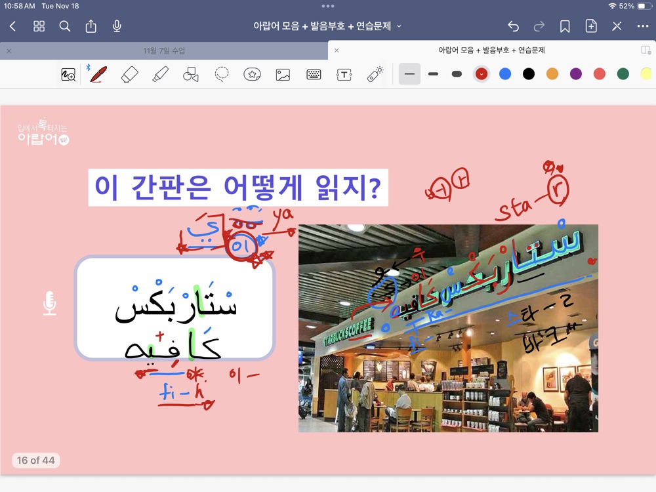This screenshot has height=492, width=656.
Task: Insert an image with picture tool
Action: [283, 75]
